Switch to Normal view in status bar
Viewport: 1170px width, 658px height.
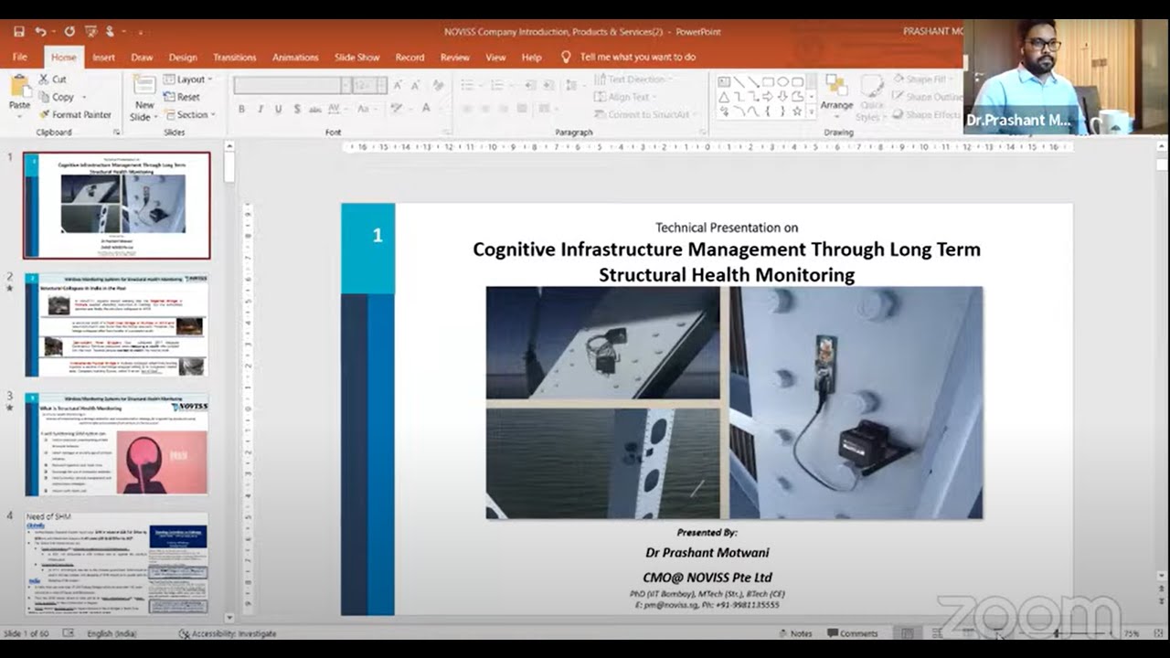click(x=907, y=633)
